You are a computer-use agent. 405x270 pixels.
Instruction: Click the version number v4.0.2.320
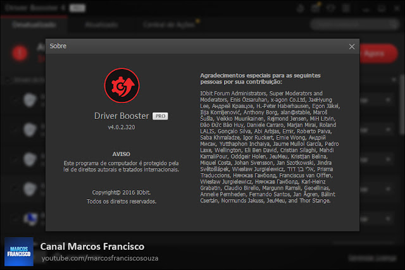coord(121,127)
